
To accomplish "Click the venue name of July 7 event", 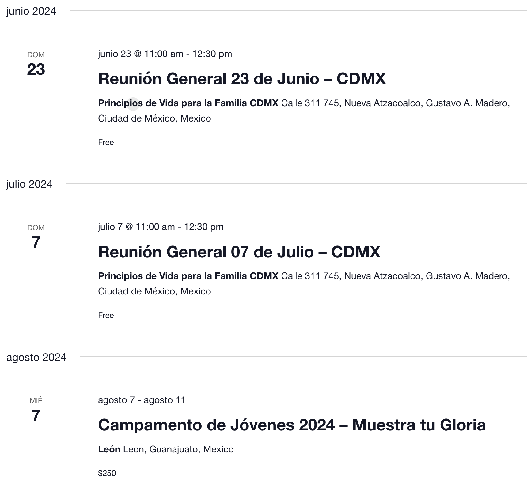I will [188, 276].
